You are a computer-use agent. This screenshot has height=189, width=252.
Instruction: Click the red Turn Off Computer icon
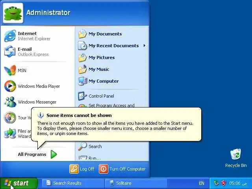point(104,169)
